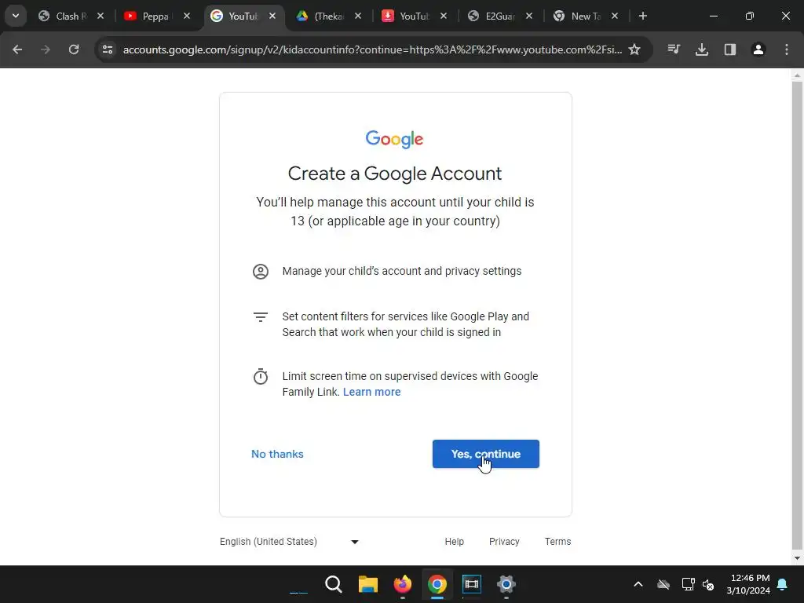The image size is (804, 603).
Task: Close the Peppa tab
Action: (x=187, y=16)
